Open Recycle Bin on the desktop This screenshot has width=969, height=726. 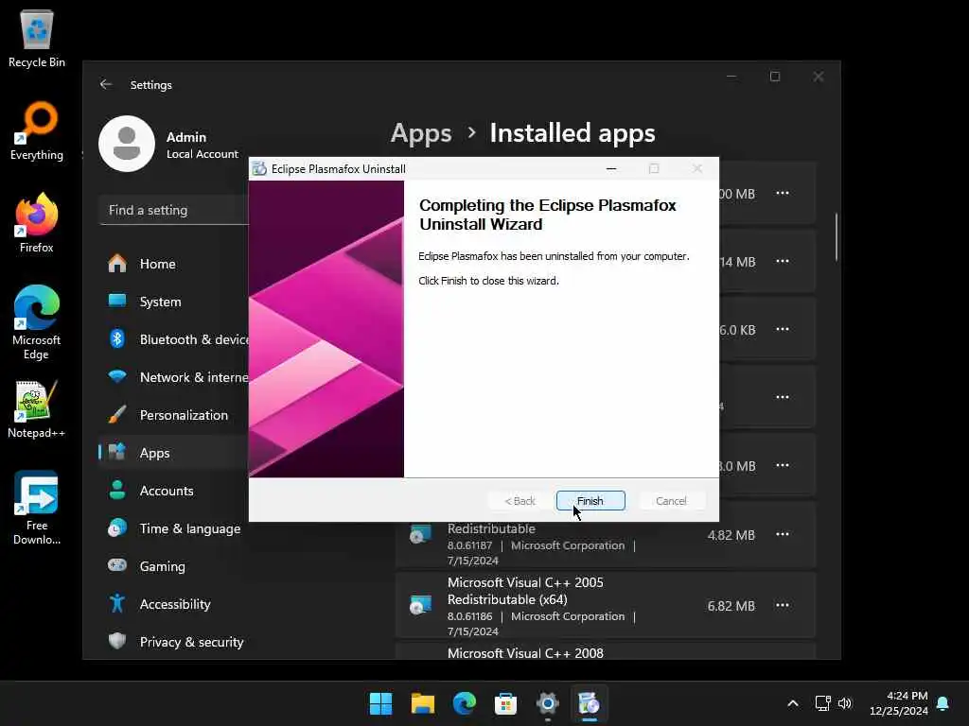(x=37, y=39)
